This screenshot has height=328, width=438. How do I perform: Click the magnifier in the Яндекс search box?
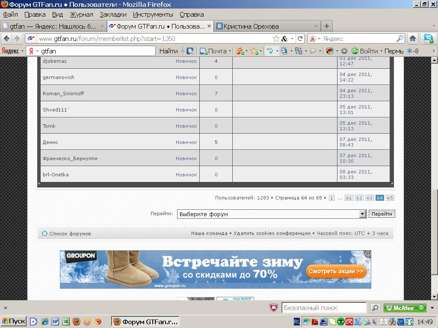(x=400, y=38)
